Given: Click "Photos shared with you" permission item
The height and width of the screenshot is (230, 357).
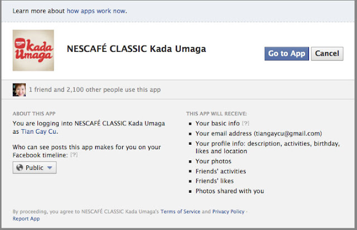Looking at the screenshot, I should [x=230, y=190].
